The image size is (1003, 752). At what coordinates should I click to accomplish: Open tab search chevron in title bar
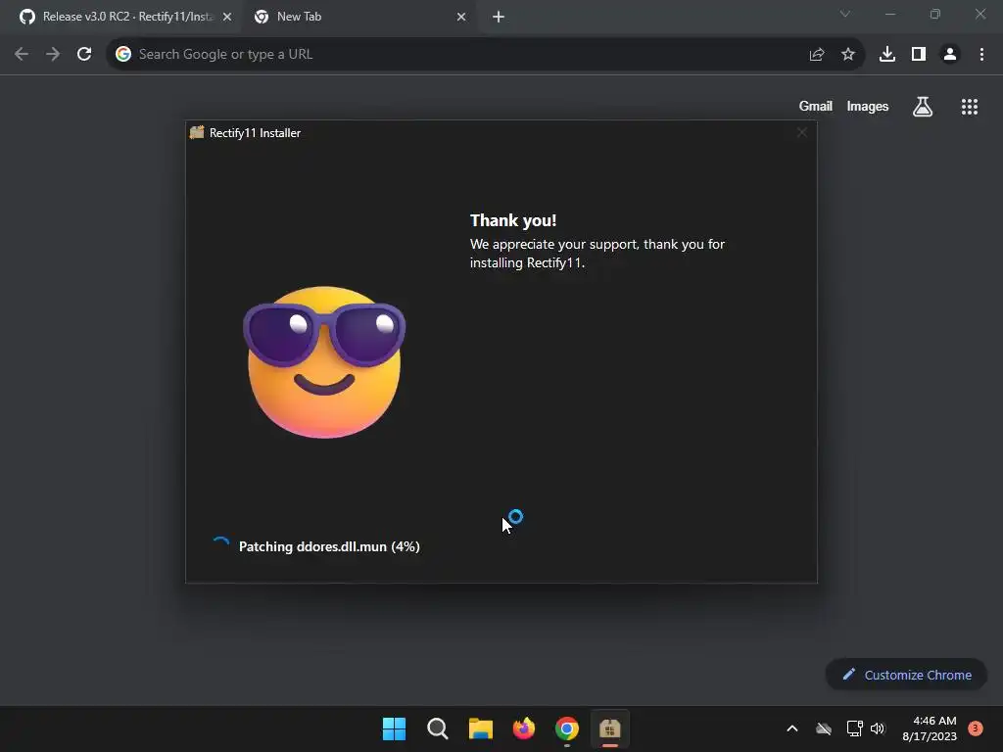coord(845,14)
